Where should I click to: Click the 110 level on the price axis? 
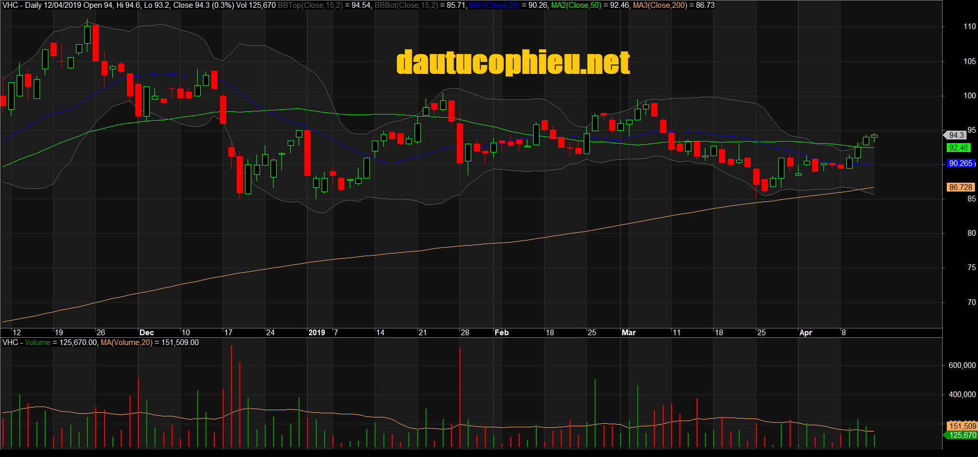[x=969, y=27]
